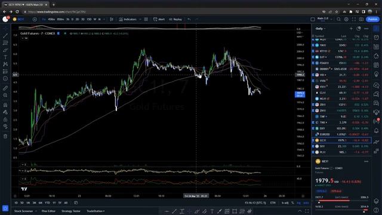Add symbol to watchlist with plus
The width and height of the screenshot is (382, 215).
click(x=351, y=29)
